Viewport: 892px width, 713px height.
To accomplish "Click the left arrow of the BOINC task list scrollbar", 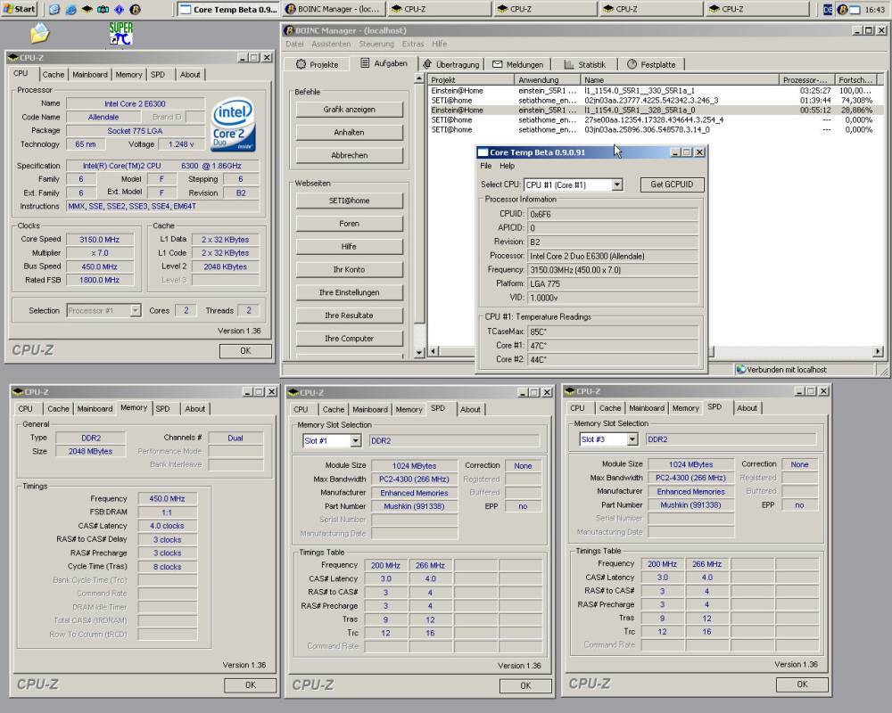I will pos(434,351).
